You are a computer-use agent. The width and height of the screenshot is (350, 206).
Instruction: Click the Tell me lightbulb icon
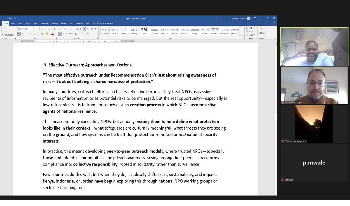tap(94, 23)
